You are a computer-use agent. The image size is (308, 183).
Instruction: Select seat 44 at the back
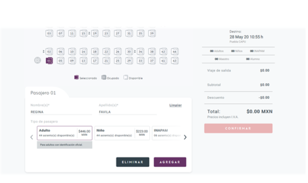[x=174, y=52]
